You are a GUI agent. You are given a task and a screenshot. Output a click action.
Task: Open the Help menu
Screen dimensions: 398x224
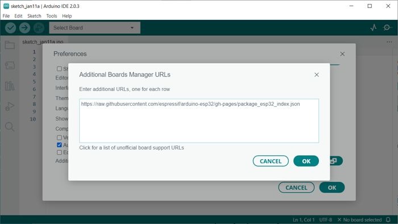67,16
